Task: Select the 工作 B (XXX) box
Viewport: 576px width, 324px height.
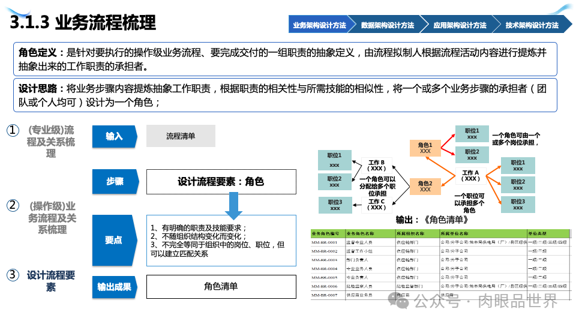Action: tap(377, 166)
